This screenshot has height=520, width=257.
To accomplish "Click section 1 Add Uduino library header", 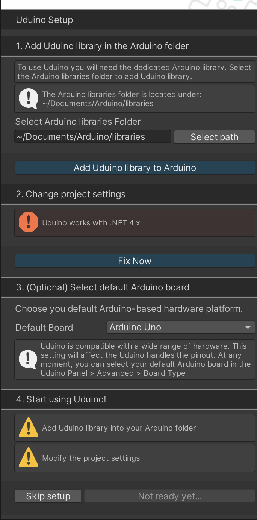I will point(102,46).
